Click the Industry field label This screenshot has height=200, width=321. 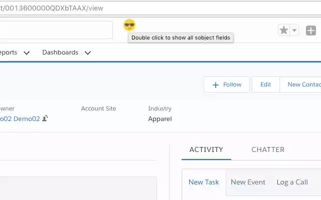pos(159,108)
